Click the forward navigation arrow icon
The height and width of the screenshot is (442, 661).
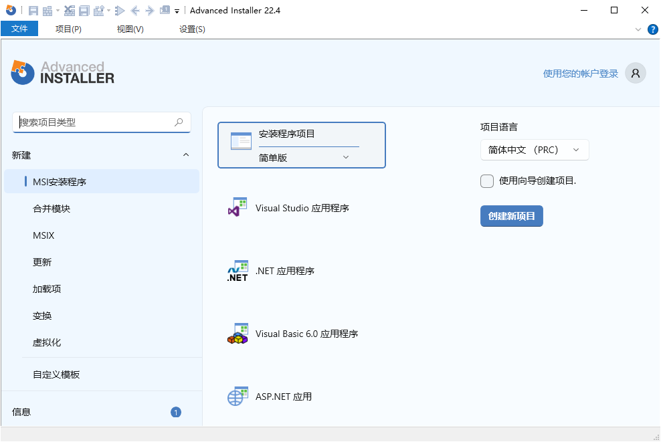(x=149, y=10)
